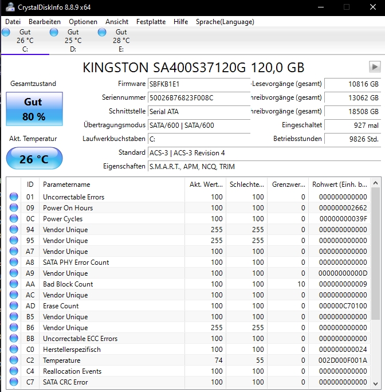Click the Gut 80 % health status button
The width and height of the screenshot is (385, 392).
click(x=34, y=109)
